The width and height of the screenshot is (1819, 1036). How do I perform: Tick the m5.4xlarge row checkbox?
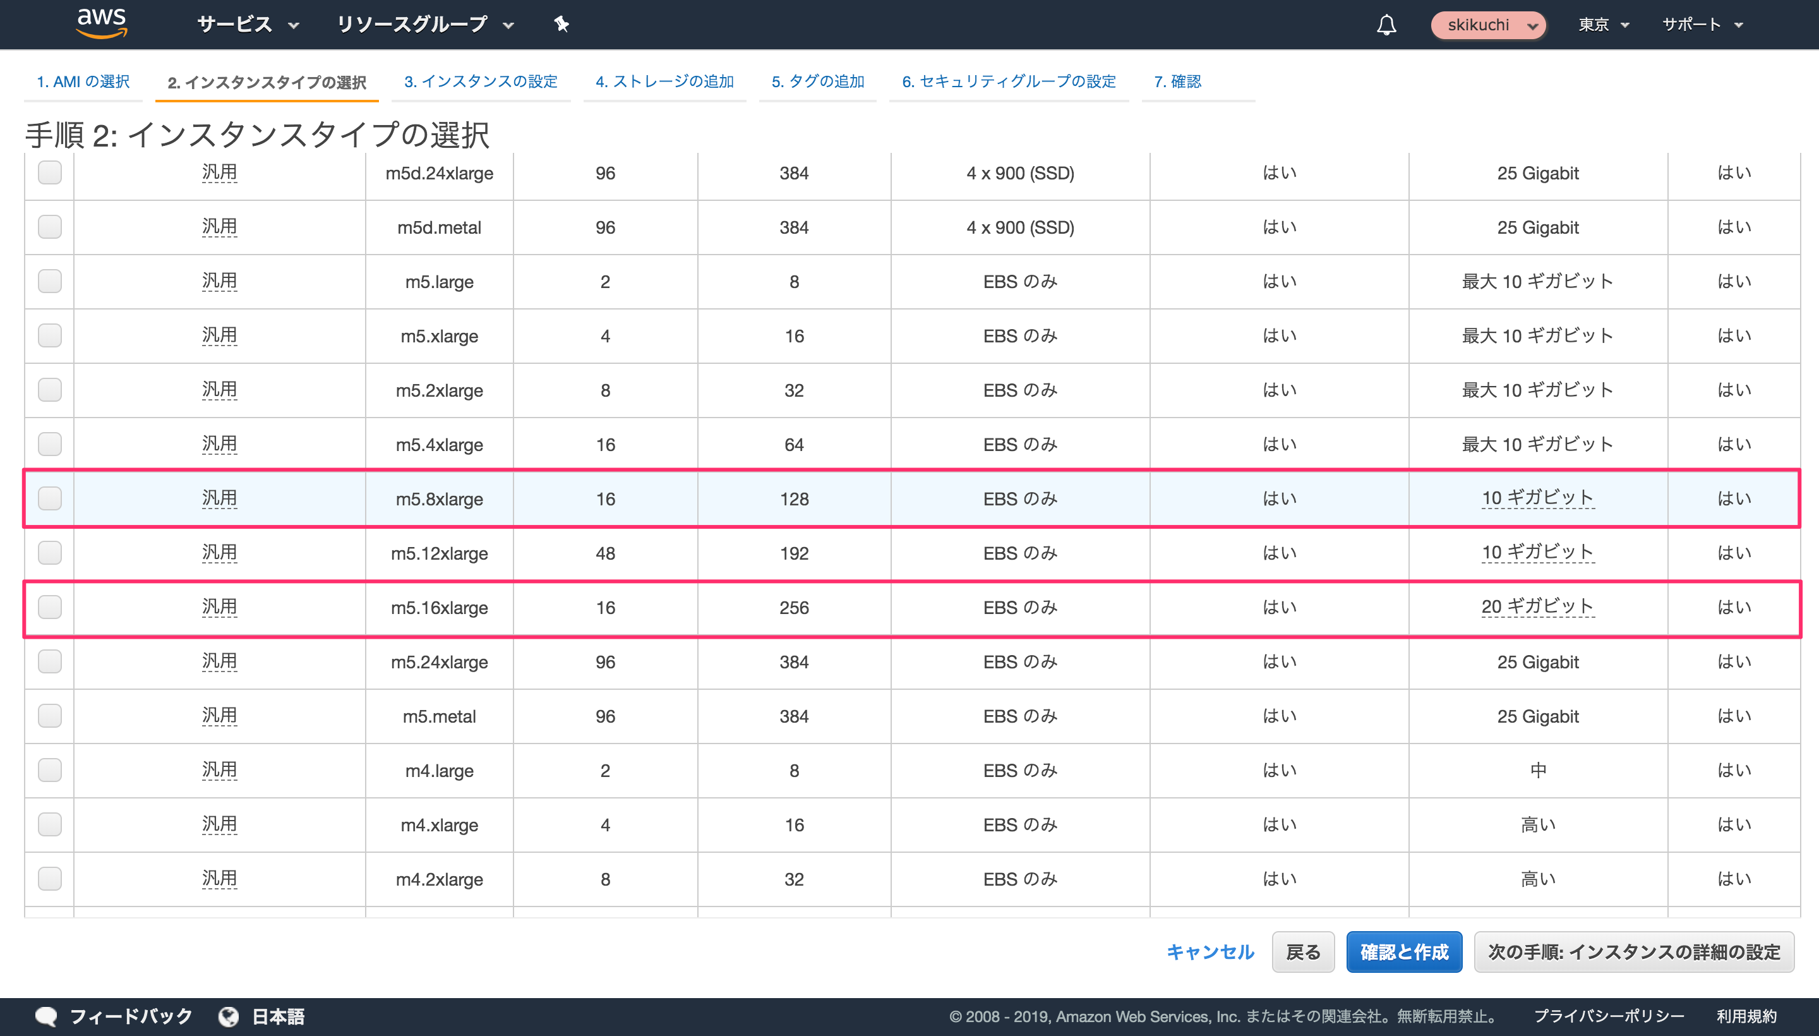point(50,444)
